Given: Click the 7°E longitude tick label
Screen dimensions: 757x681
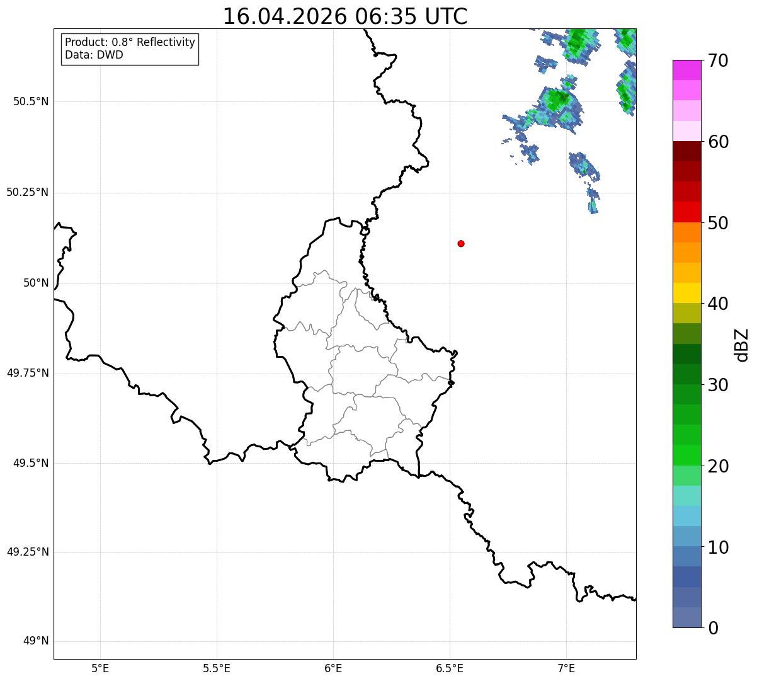Looking at the screenshot, I should point(566,668).
